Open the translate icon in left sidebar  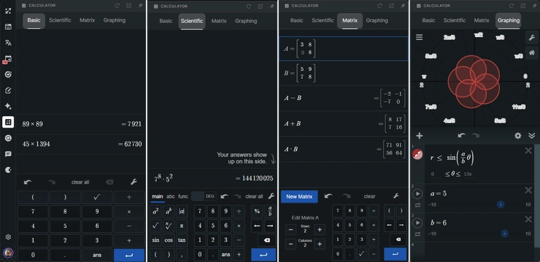click(8, 43)
